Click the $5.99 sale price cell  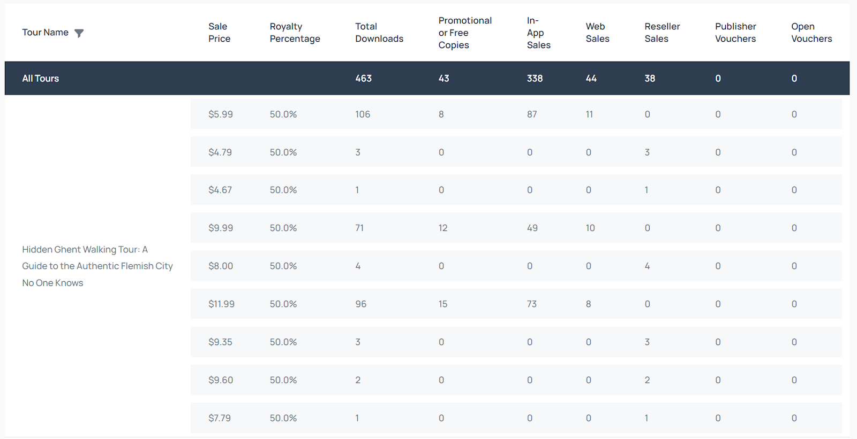(221, 114)
